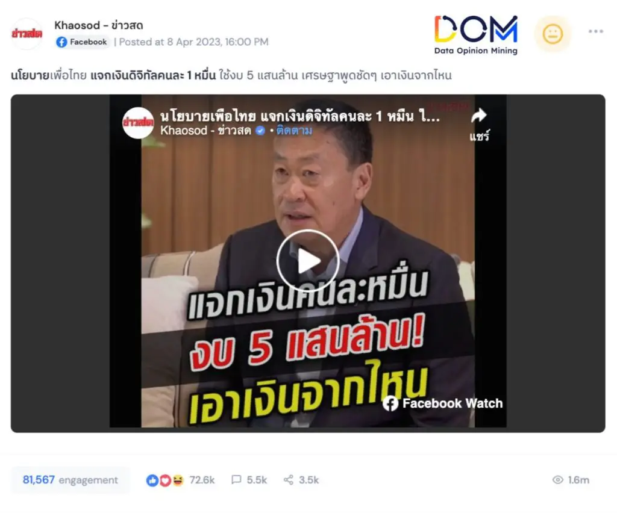Open the Facebook source badge

(x=81, y=42)
